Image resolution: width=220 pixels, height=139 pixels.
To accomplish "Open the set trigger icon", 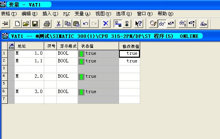I will pos(153,23).
